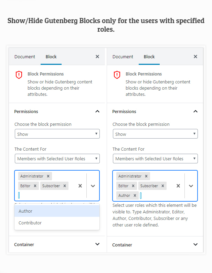
Task: Collapse the left Permissions section
Action: (97, 111)
